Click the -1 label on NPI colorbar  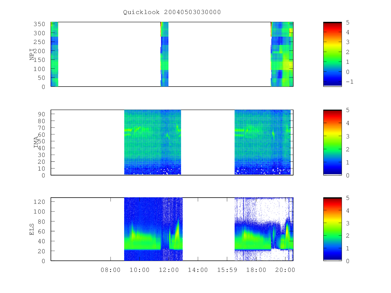[349, 82]
